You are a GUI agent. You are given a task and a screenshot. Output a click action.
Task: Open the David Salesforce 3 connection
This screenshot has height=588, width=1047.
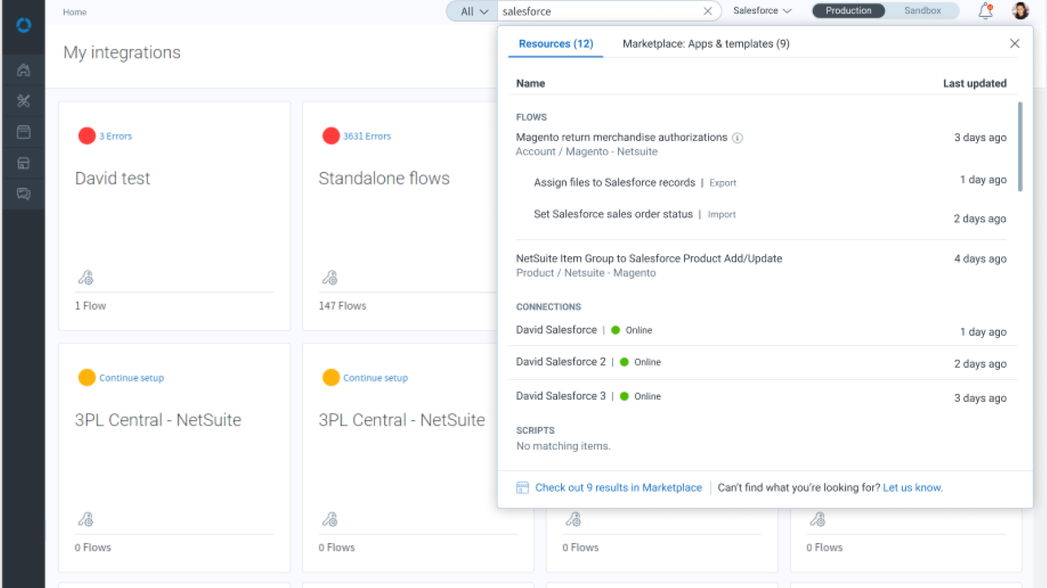pyautogui.click(x=561, y=396)
